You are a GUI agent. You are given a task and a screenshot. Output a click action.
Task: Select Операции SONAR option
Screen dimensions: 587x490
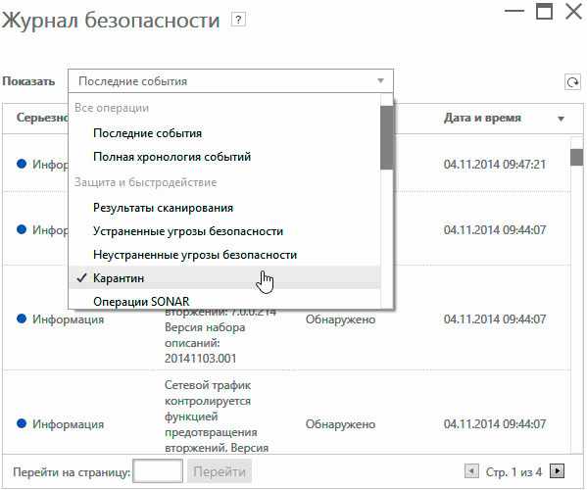pyautogui.click(x=141, y=301)
